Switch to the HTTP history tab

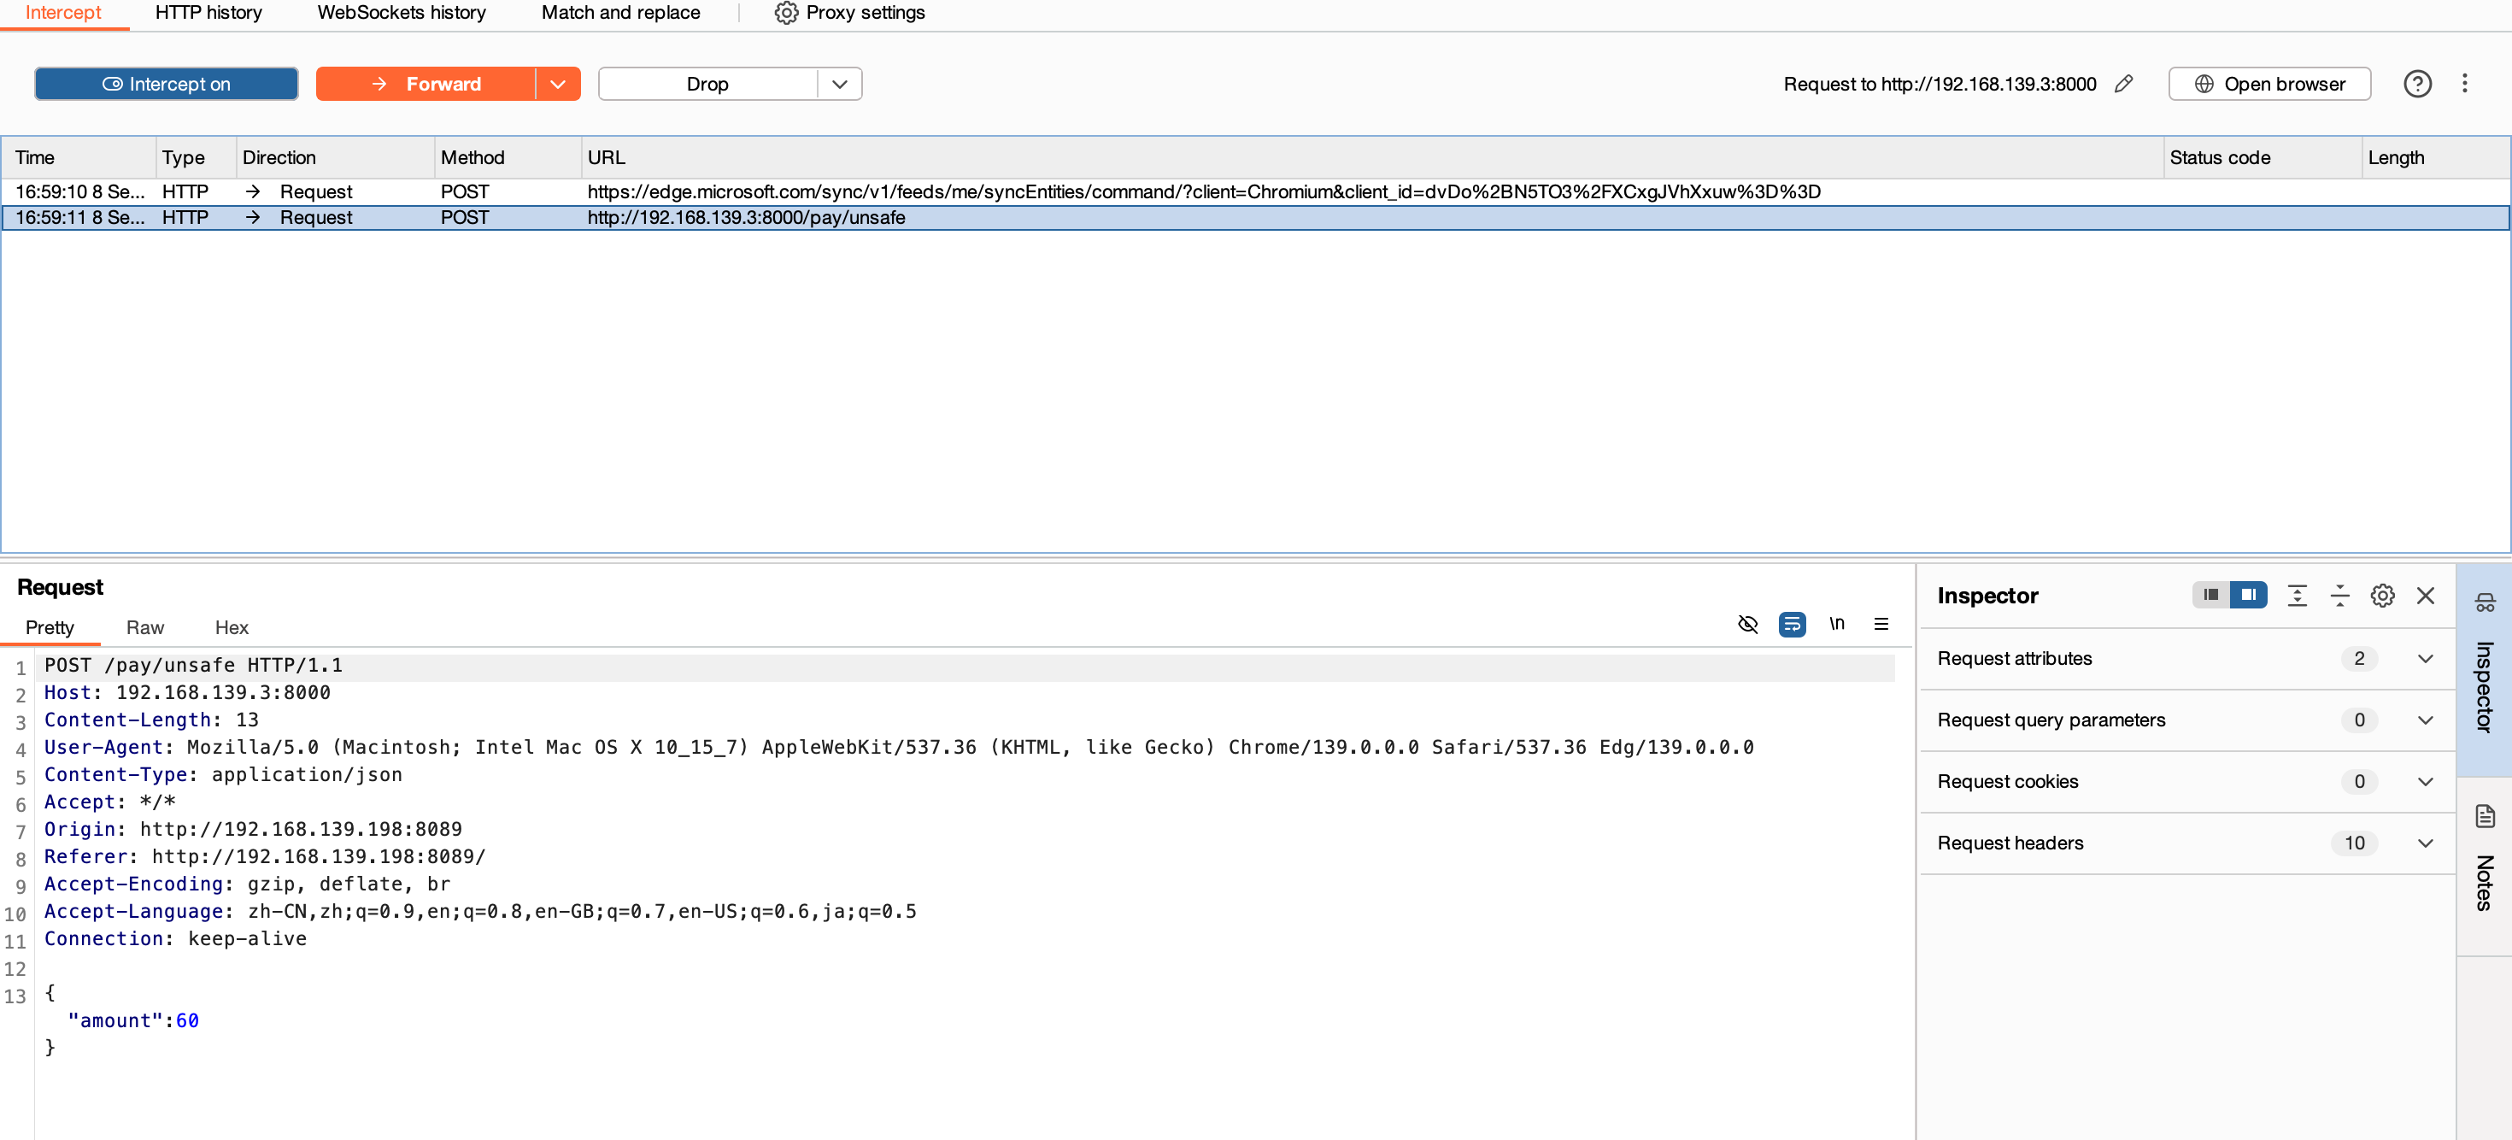pyautogui.click(x=208, y=13)
